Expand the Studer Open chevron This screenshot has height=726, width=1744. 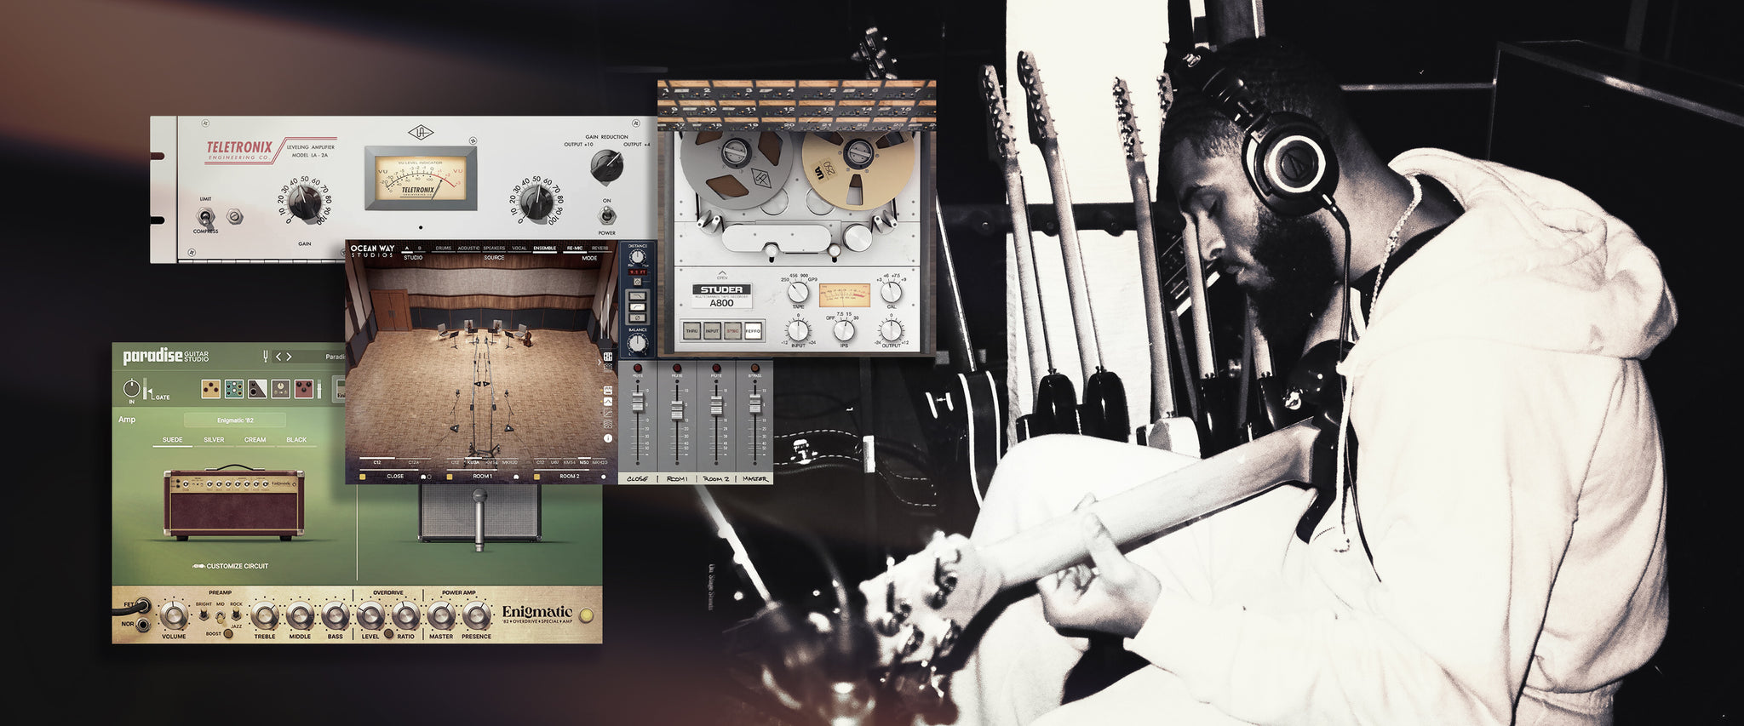click(722, 273)
